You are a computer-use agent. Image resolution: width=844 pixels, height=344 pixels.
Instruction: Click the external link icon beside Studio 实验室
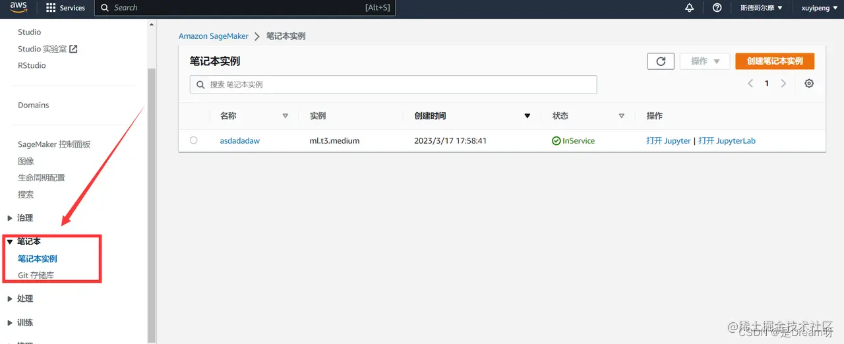tap(73, 49)
